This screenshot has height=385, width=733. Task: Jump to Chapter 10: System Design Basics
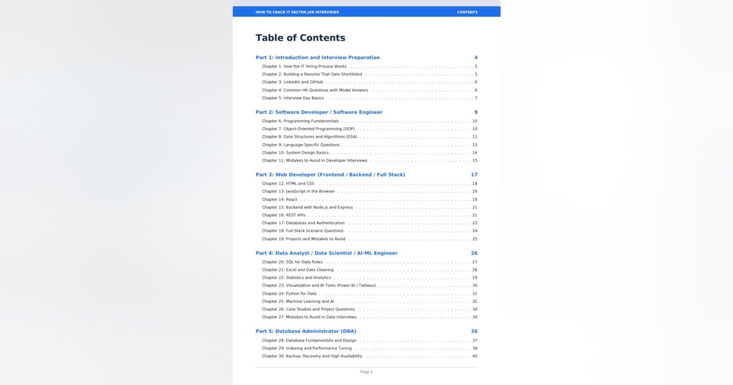pyautogui.click(x=295, y=153)
